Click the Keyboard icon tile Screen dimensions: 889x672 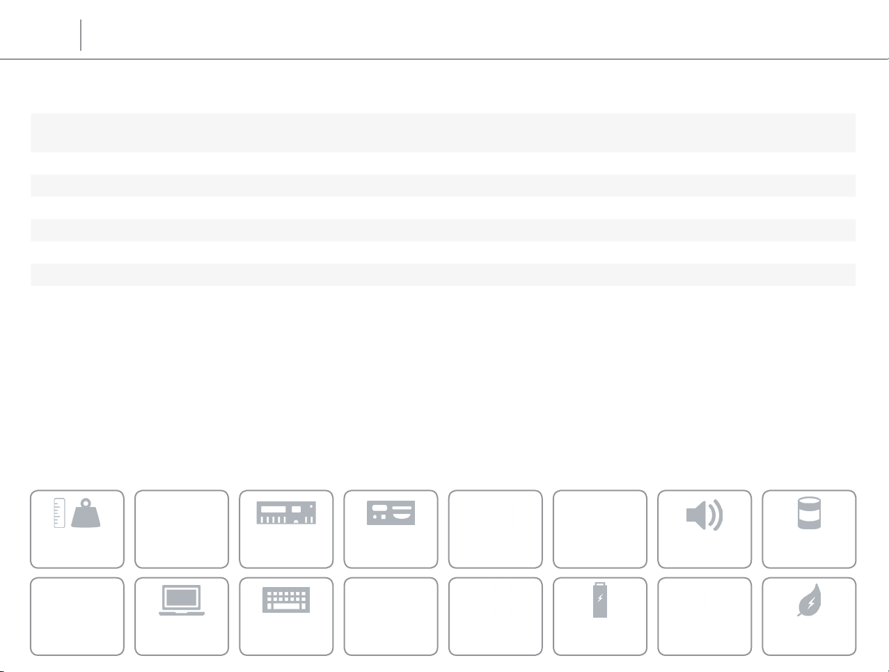click(286, 600)
